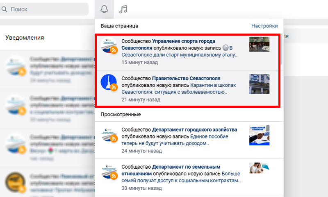Image resolution: width=328 pixels, height=197 pixels.
Task: Click the Уведомления page heading
Action: tap(25, 38)
